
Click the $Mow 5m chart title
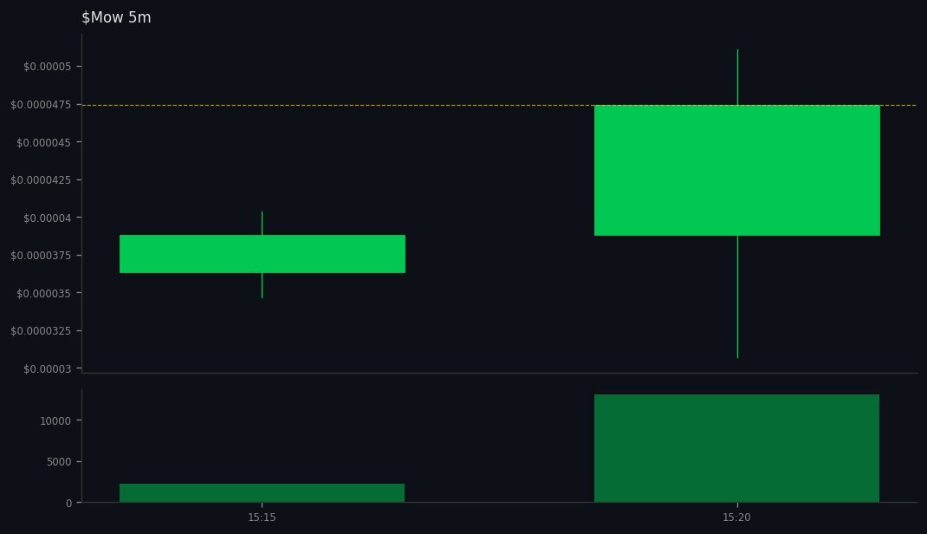coord(116,16)
